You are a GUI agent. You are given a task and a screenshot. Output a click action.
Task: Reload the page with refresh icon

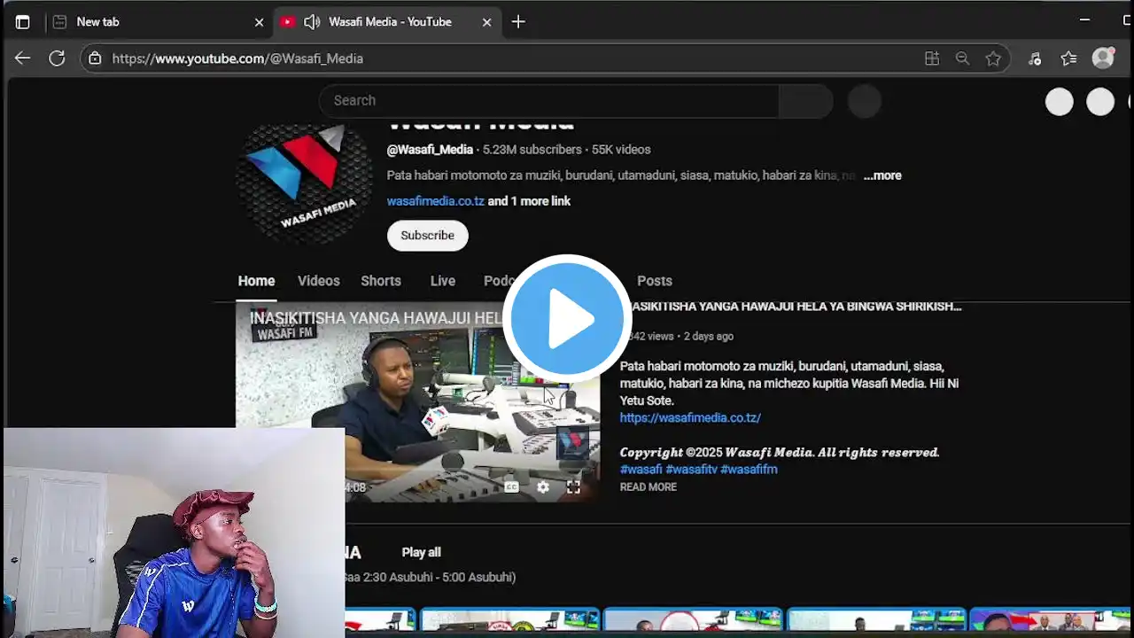(57, 58)
